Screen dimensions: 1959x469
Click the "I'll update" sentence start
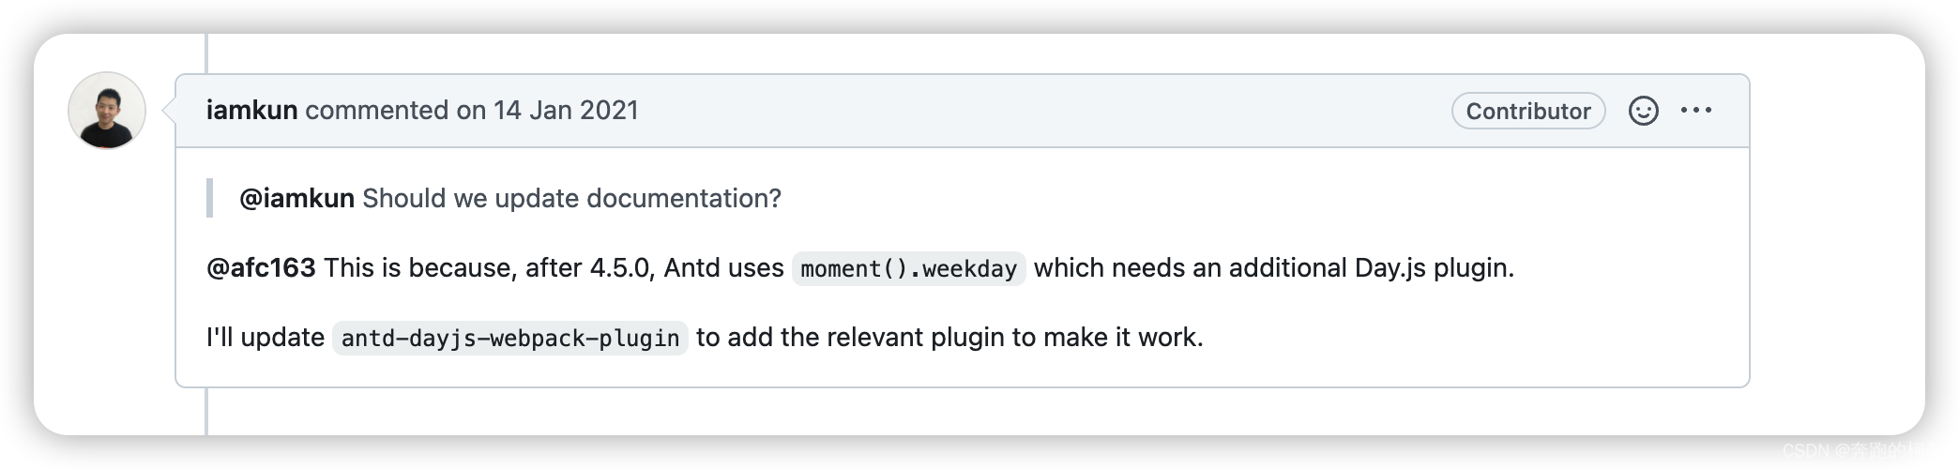pos(266,338)
